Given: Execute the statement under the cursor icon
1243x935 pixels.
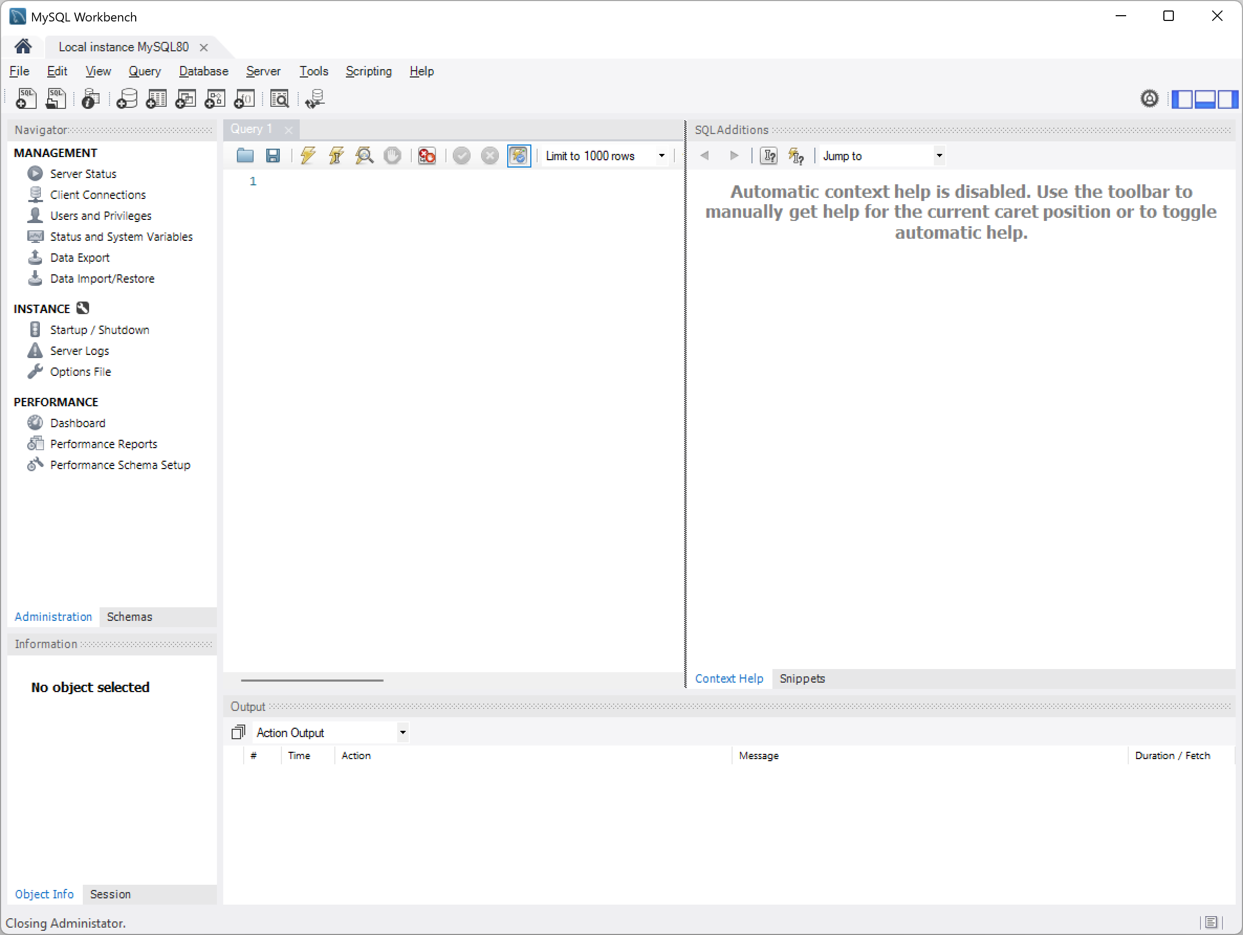Looking at the screenshot, I should point(336,155).
